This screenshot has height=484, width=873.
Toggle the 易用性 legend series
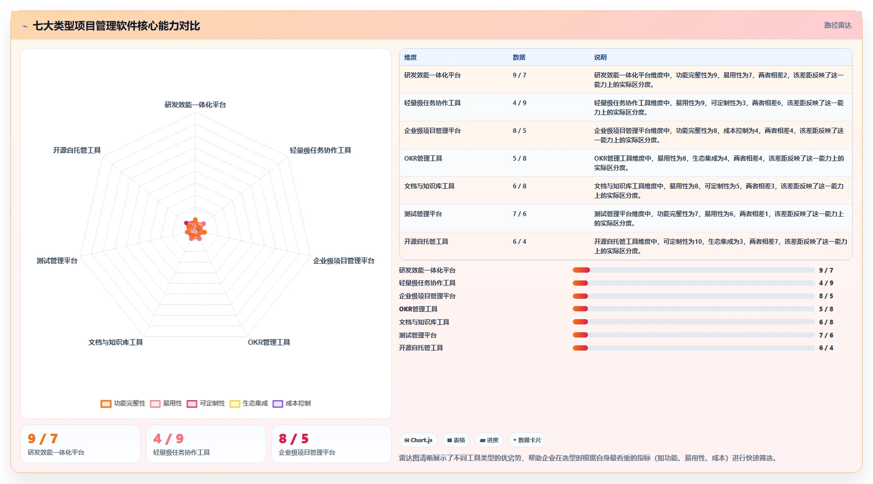(x=166, y=403)
